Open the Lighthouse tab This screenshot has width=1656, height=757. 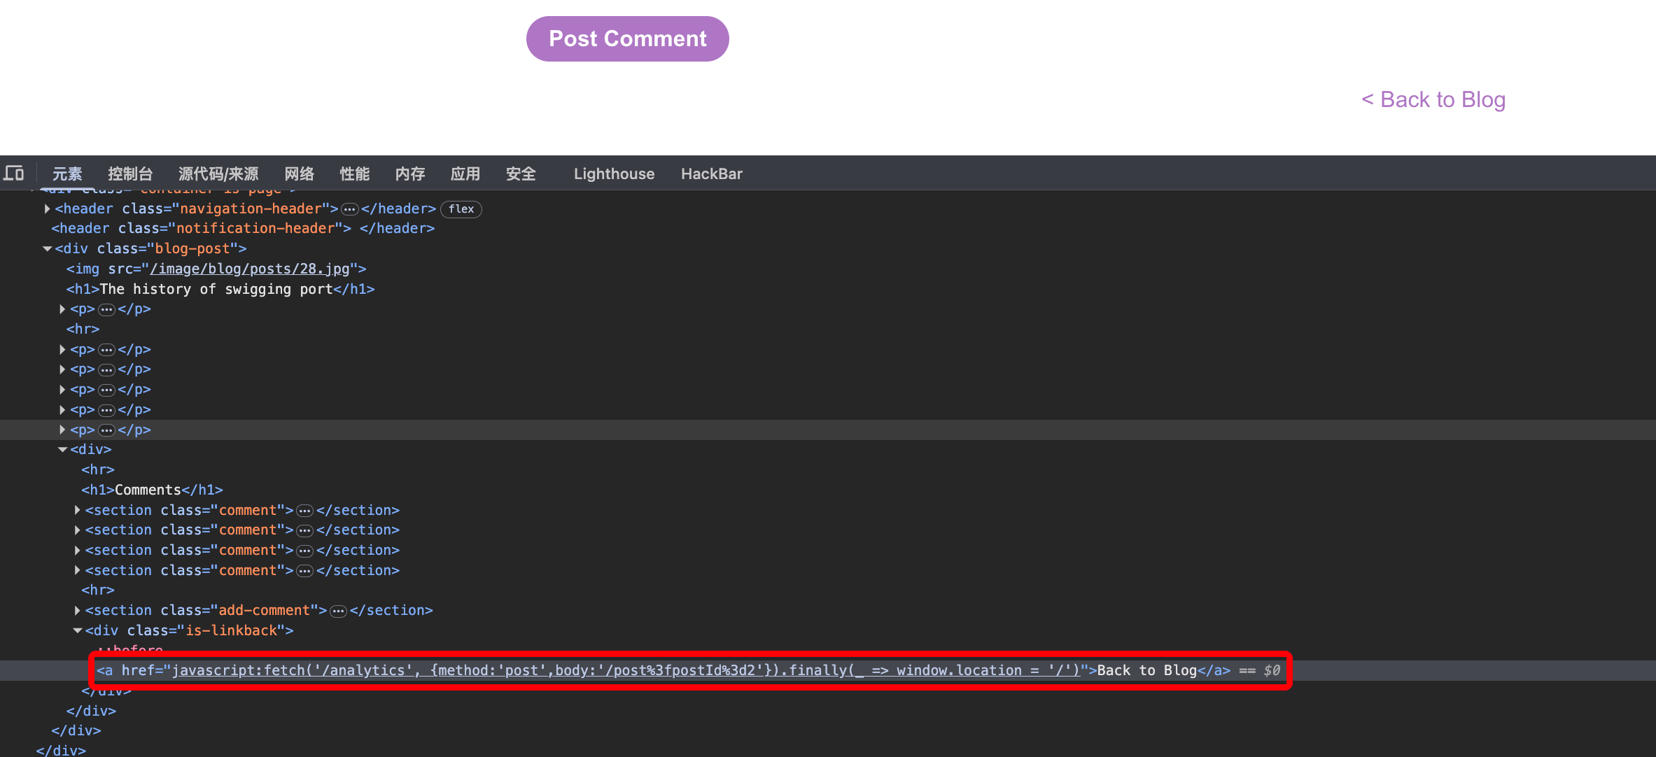[614, 174]
